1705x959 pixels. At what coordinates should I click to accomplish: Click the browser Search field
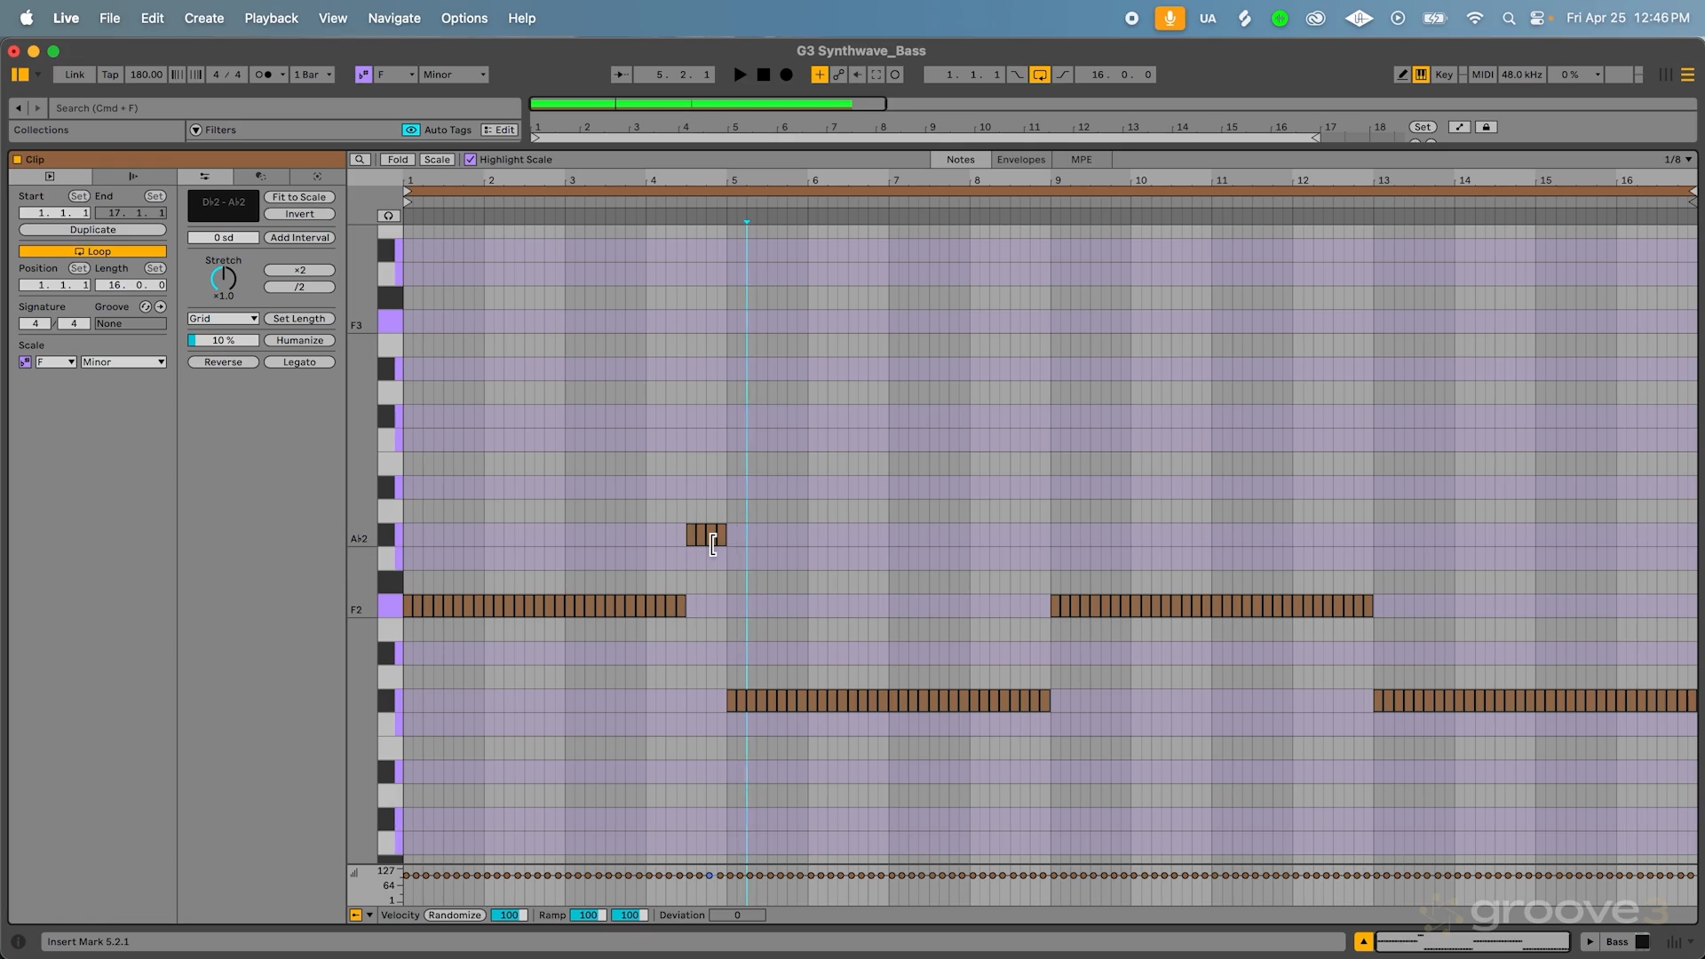click(286, 108)
